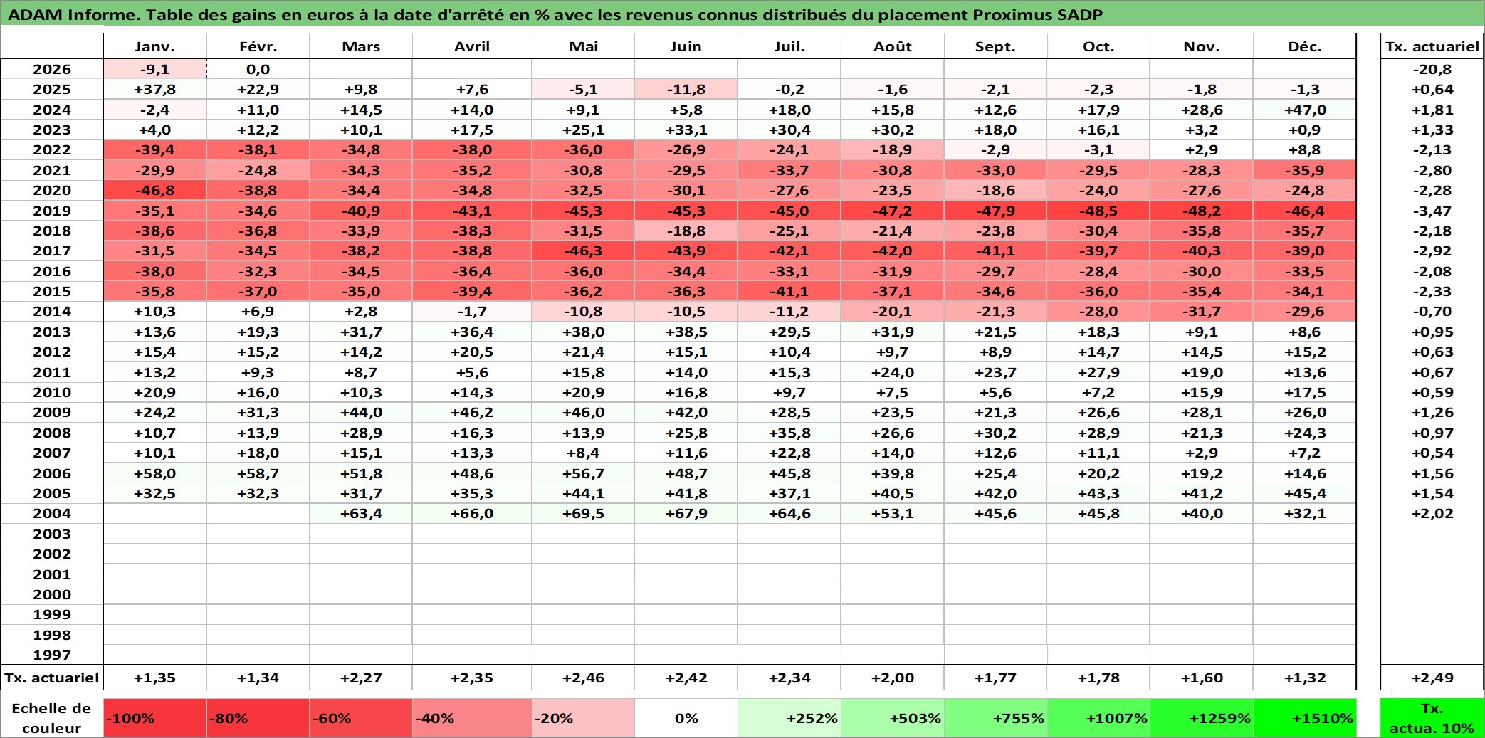Select the +1,32 actuarial rate under Déc.
This screenshot has height=738, width=1485.
point(1305,678)
